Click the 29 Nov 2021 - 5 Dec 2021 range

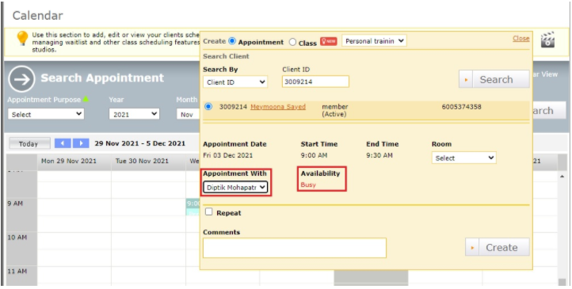(140, 143)
